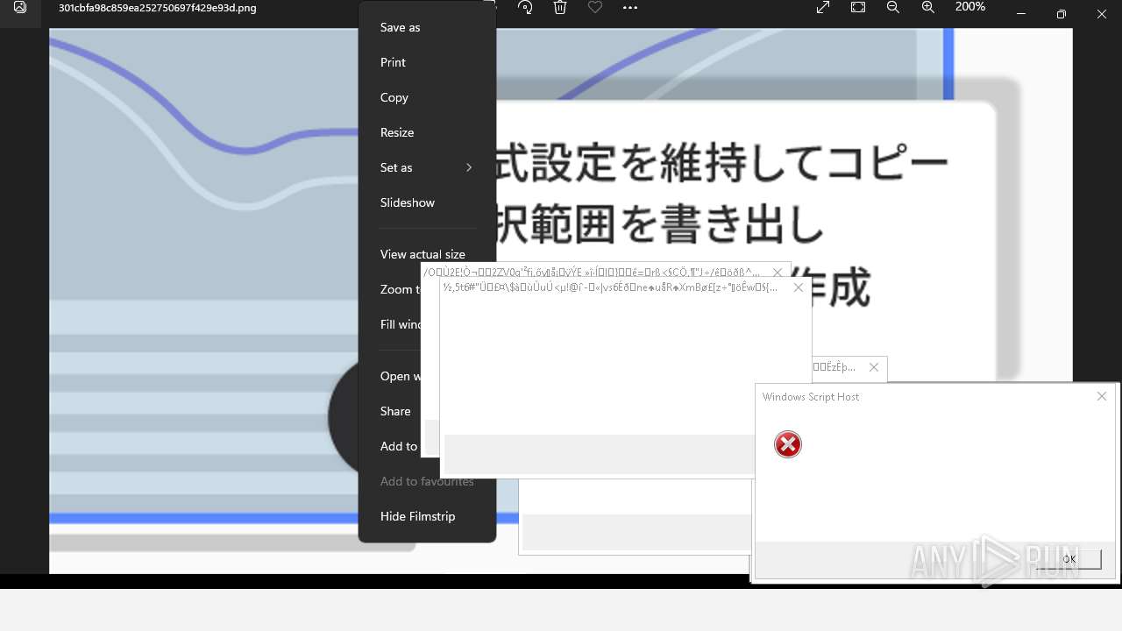
Task: Add image to favourites via heart icon
Action: (x=595, y=8)
